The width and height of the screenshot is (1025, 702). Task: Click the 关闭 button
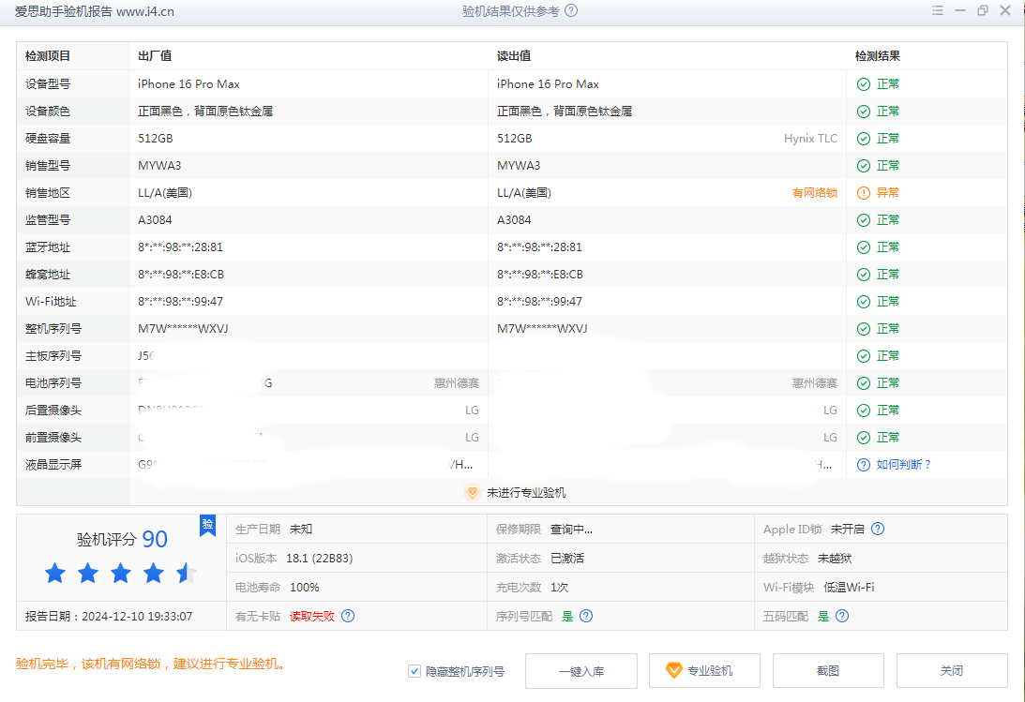[952, 671]
